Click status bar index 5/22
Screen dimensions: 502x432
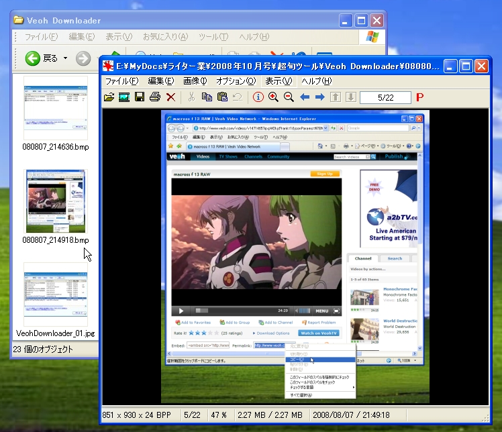[x=192, y=415]
